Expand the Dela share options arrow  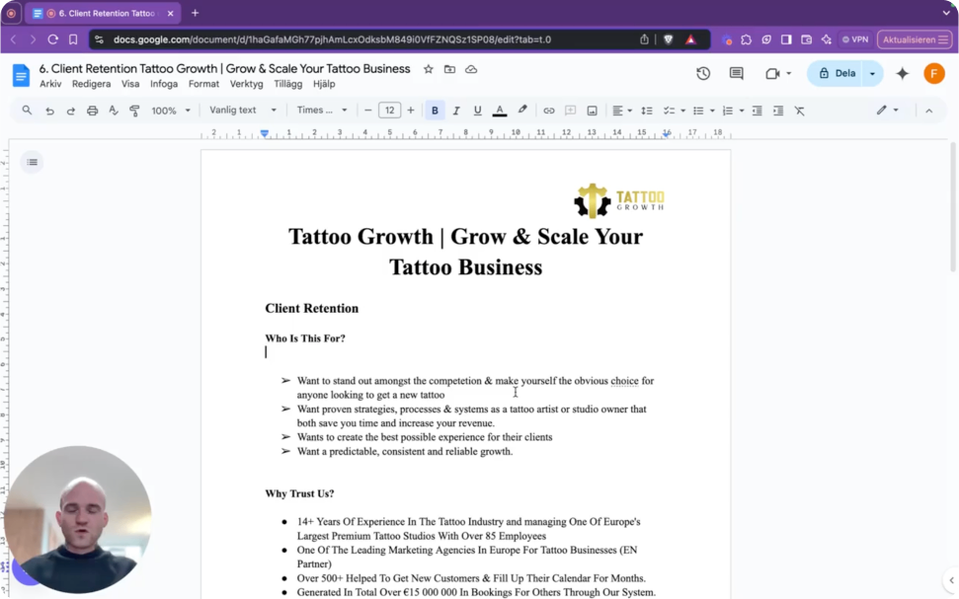coord(873,73)
